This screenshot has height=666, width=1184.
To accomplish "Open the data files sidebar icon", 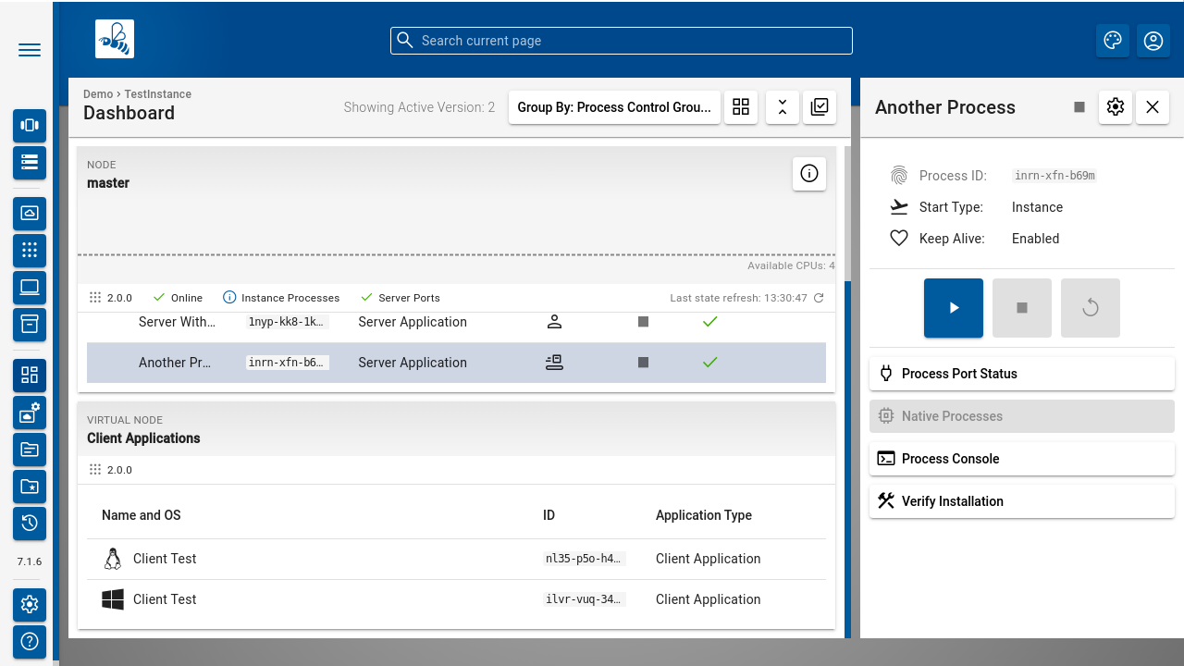I will 30,450.
